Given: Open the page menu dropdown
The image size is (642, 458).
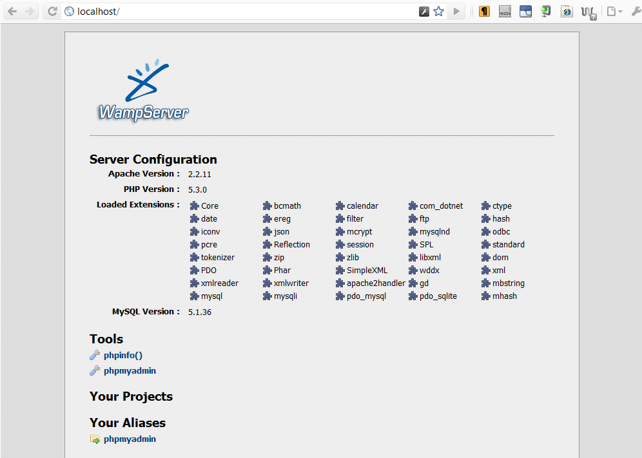Looking at the screenshot, I should coord(614,12).
